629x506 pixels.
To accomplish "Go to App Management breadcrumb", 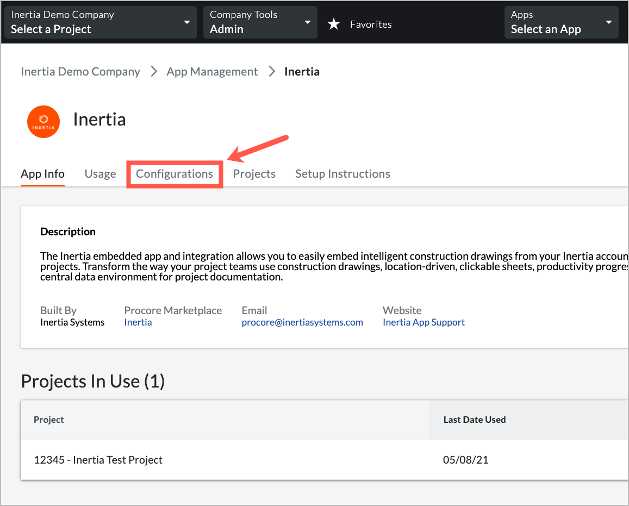I will [x=212, y=72].
